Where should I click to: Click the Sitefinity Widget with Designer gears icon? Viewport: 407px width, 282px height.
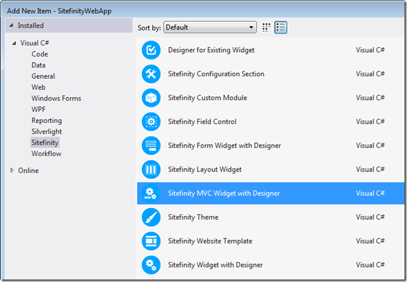click(151, 265)
